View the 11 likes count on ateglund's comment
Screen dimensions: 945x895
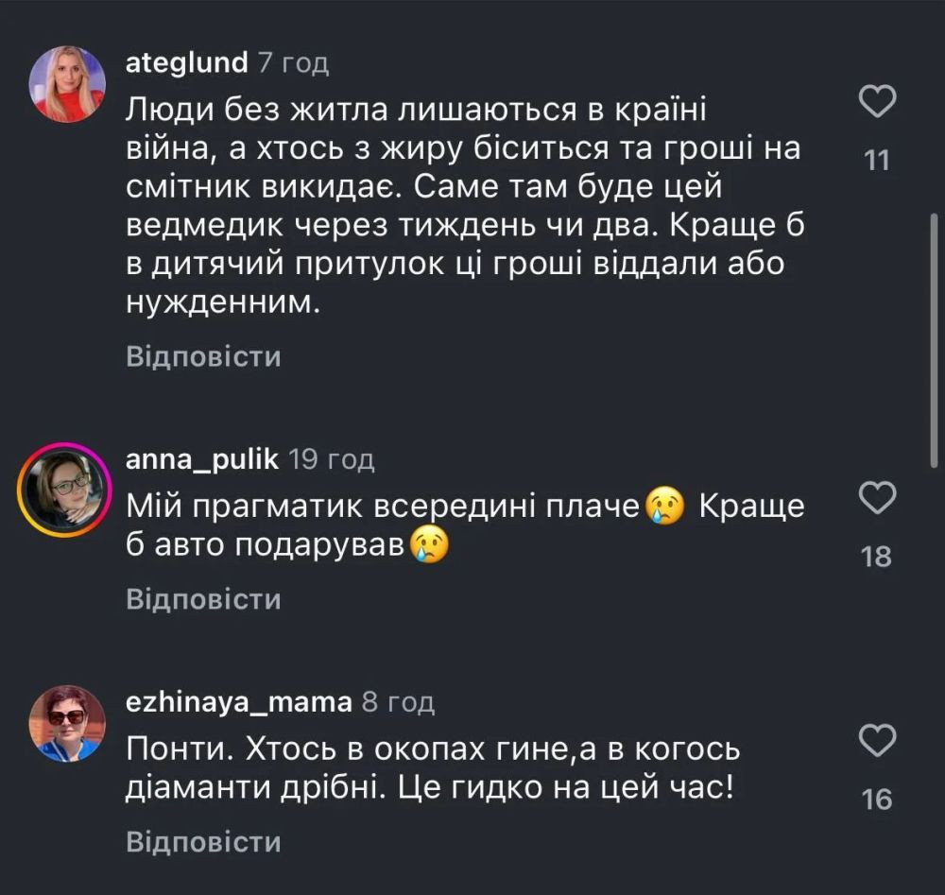(877, 161)
